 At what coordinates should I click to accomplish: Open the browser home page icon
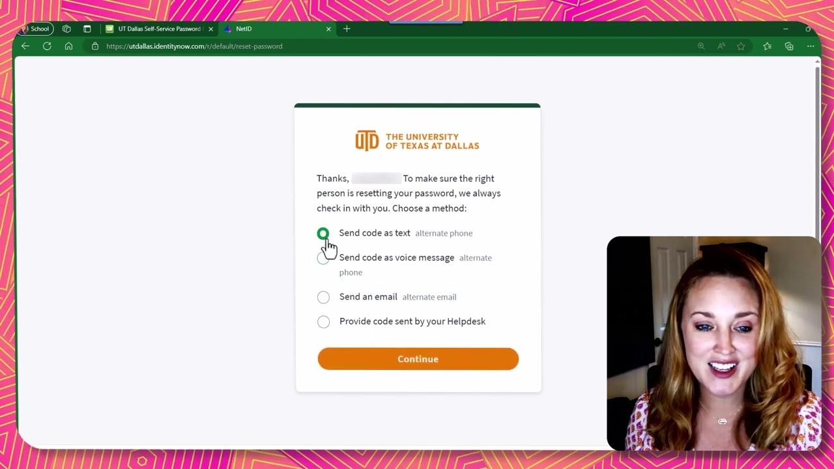click(68, 46)
